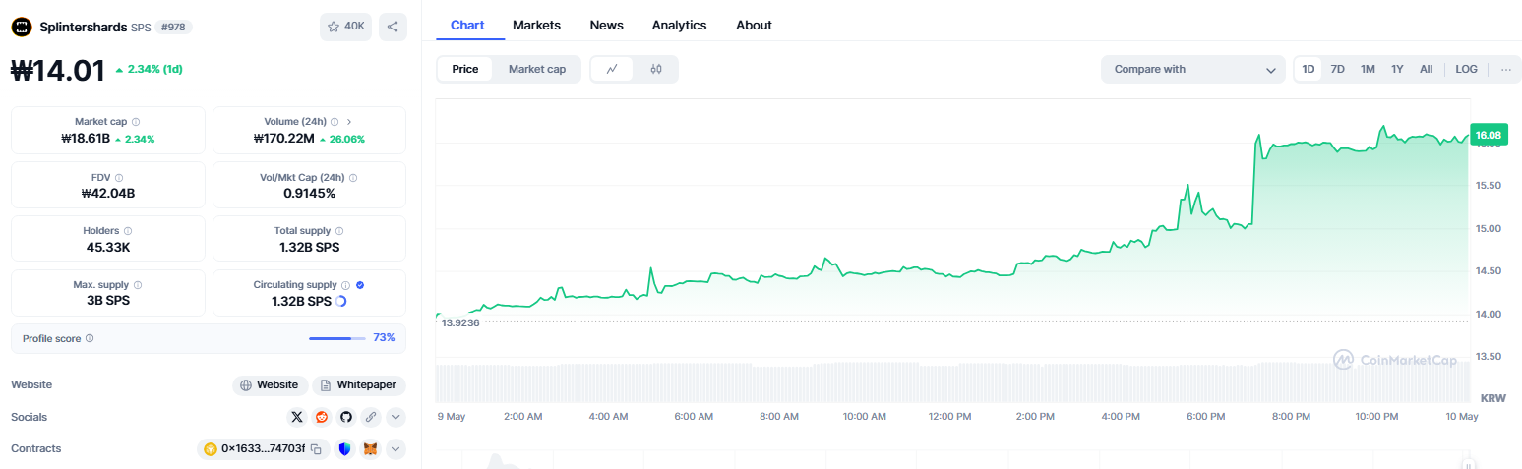Click the 40K watchlist count
1522x469 pixels.
[354, 27]
